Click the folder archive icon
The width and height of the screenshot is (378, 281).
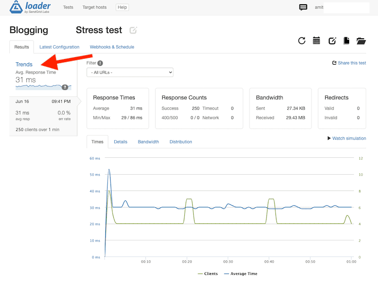coord(361,41)
